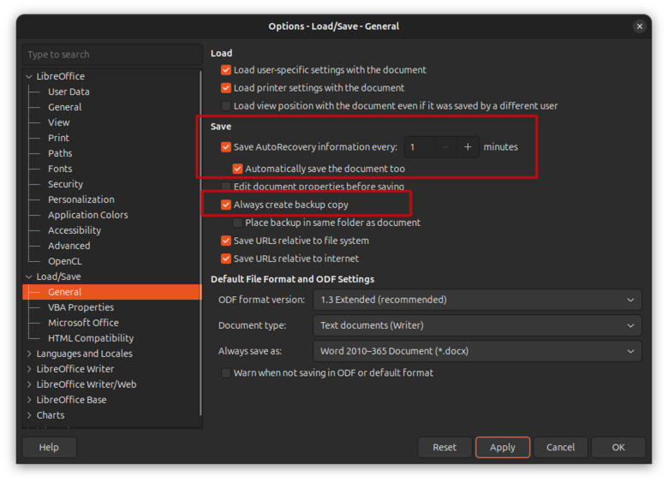Click the AutoRecovery minutes value field

point(419,147)
